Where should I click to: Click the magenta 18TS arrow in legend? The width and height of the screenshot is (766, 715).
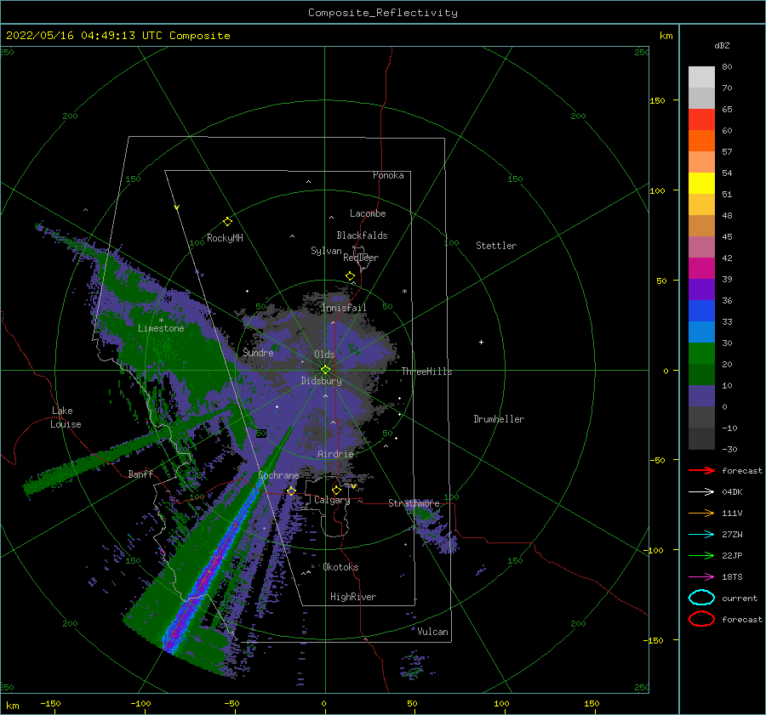click(x=701, y=577)
